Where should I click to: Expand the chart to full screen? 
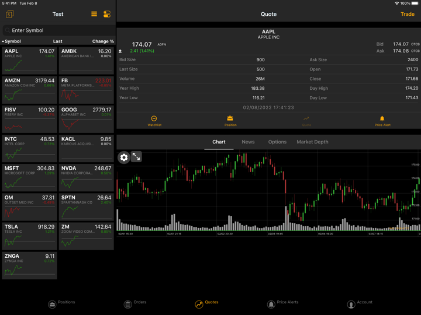click(x=136, y=157)
